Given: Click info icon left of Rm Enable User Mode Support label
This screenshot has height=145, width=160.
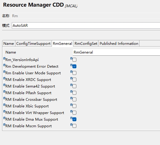Looking at the screenshot, I should [x=4, y=72].
